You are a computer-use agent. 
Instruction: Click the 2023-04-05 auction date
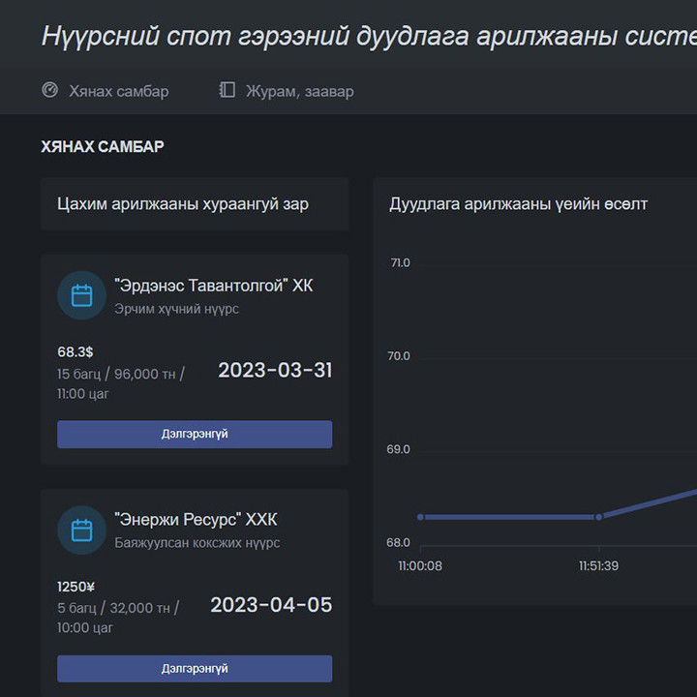coord(271,605)
